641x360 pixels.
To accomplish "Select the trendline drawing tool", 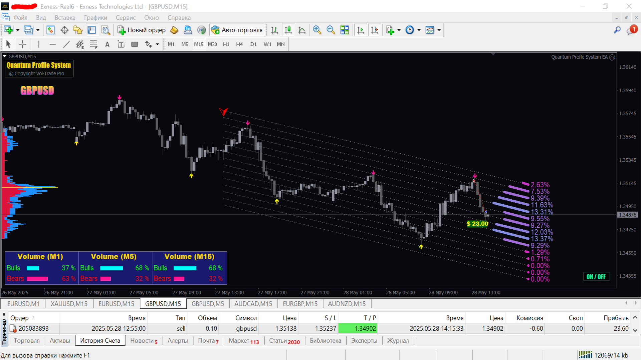I will 66,44.
